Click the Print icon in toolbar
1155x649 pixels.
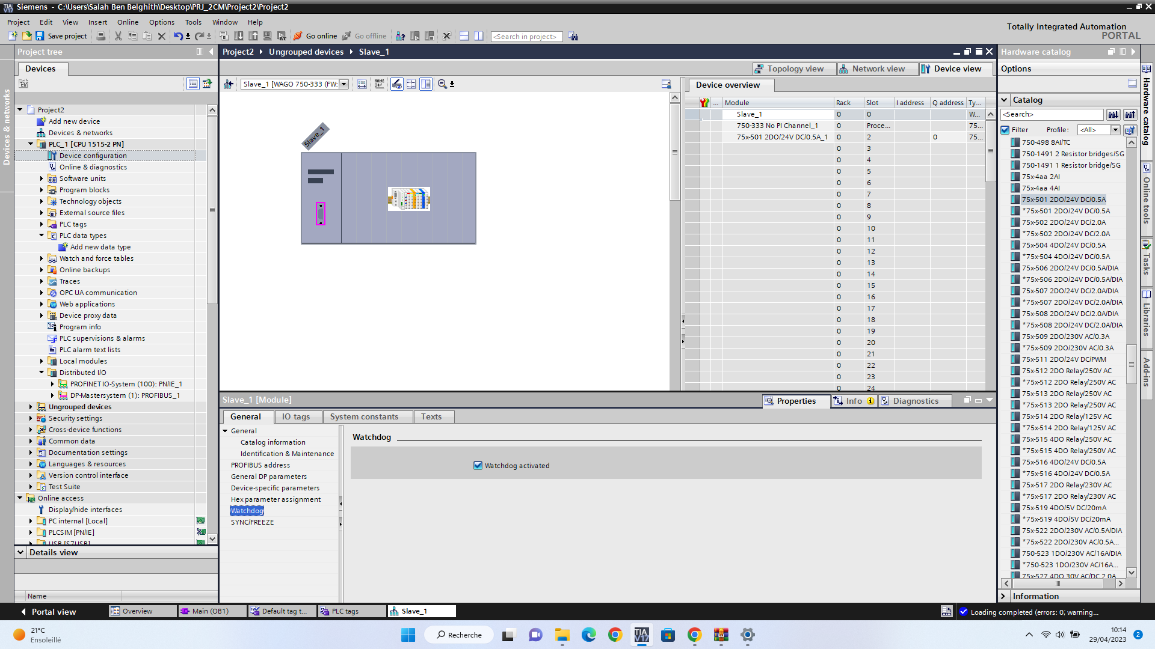pos(101,36)
